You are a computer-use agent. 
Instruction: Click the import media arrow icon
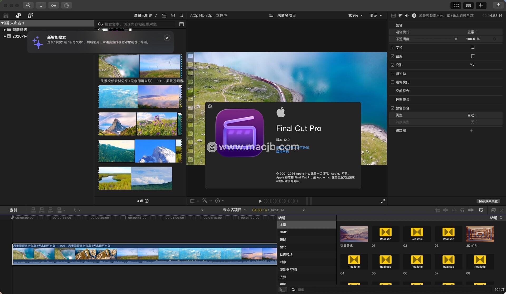(41, 5)
